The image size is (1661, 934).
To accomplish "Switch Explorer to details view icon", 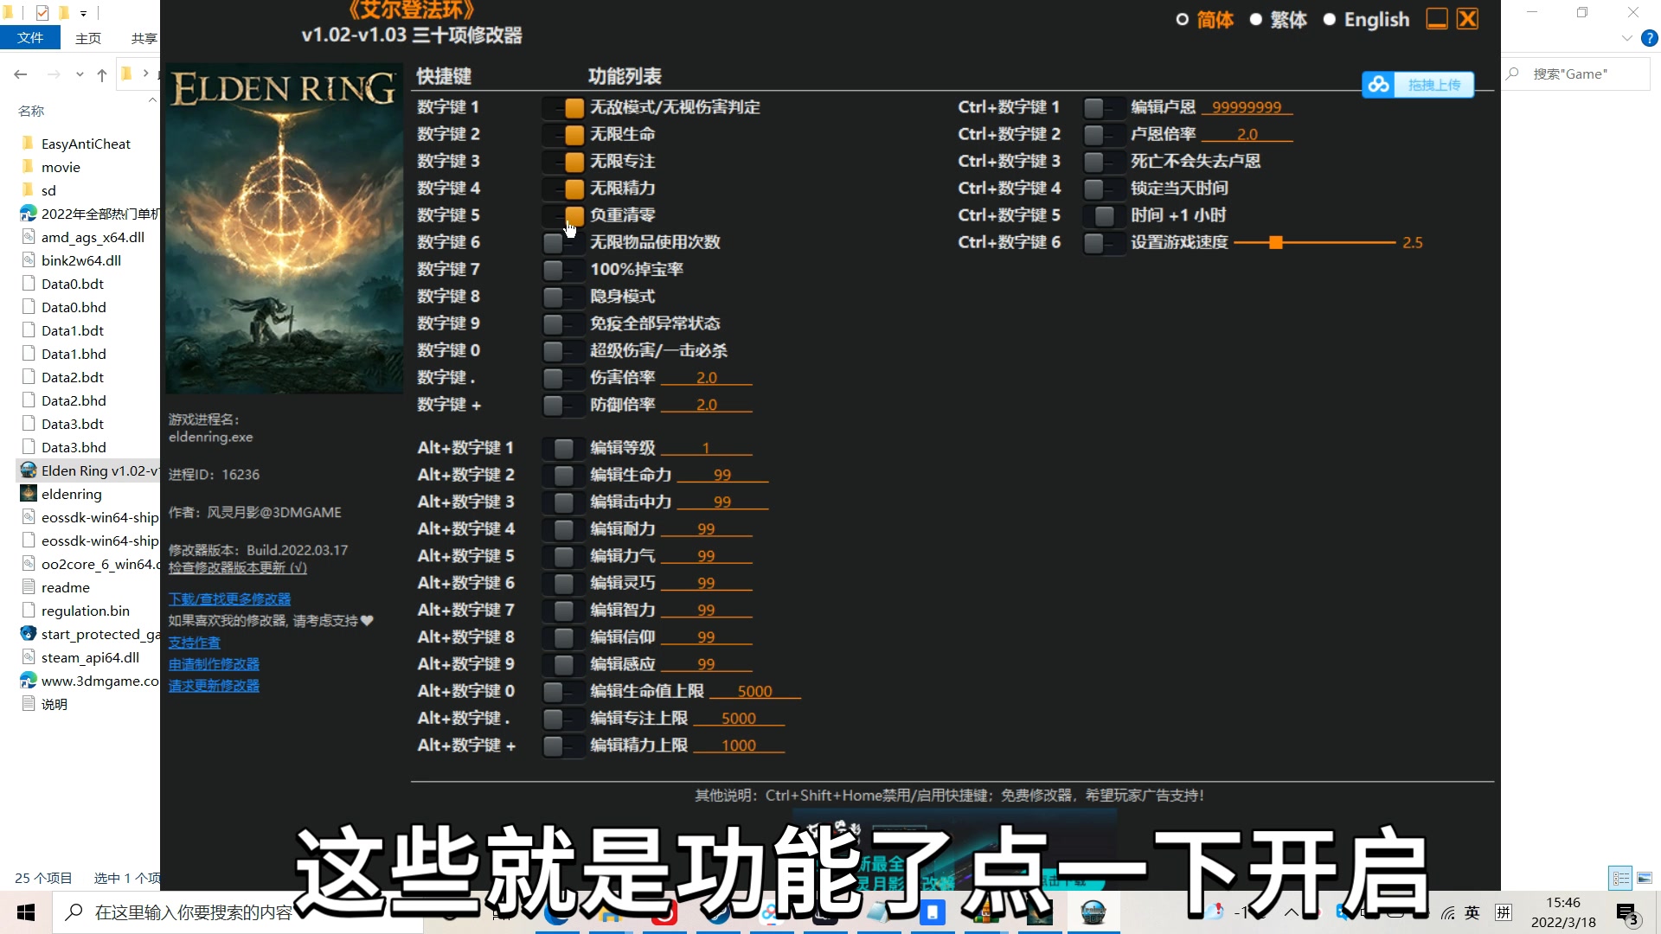I will [1620, 878].
